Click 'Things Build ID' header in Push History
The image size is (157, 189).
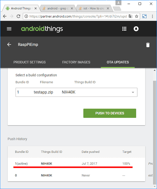tap(52, 152)
